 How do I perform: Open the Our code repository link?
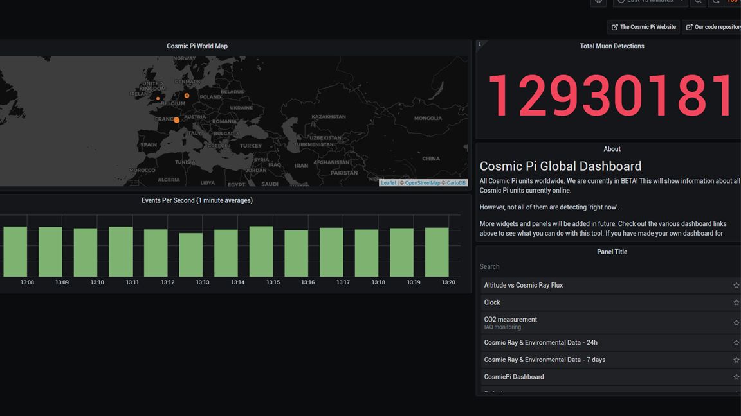point(712,27)
